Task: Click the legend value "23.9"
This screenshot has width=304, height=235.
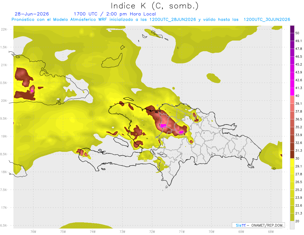Action: tap(299, 198)
